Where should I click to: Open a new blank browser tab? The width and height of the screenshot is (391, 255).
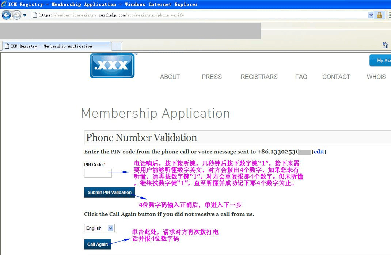[116, 46]
